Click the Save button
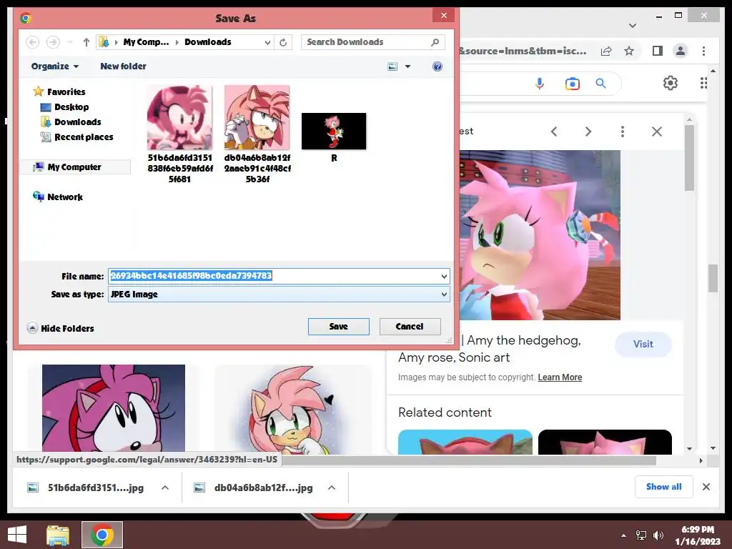This screenshot has height=549, width=732. (338, 326)
